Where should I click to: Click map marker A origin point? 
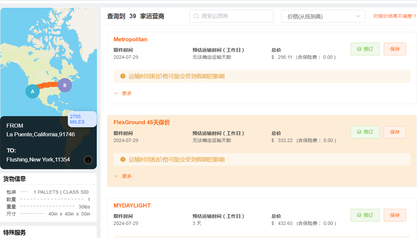[x=33, y=91]
